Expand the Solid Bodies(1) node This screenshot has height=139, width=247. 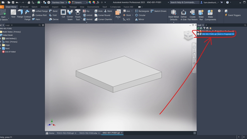1,39
